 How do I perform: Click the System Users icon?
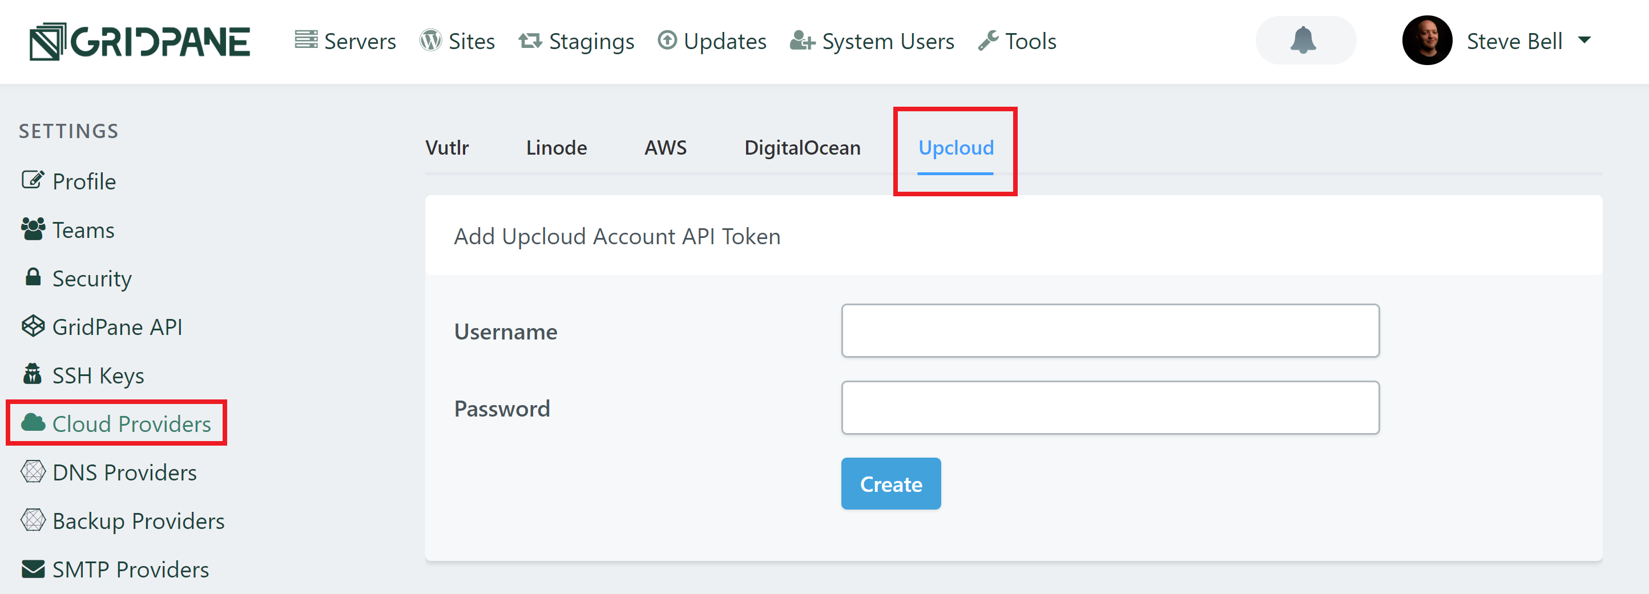(802, 41)
